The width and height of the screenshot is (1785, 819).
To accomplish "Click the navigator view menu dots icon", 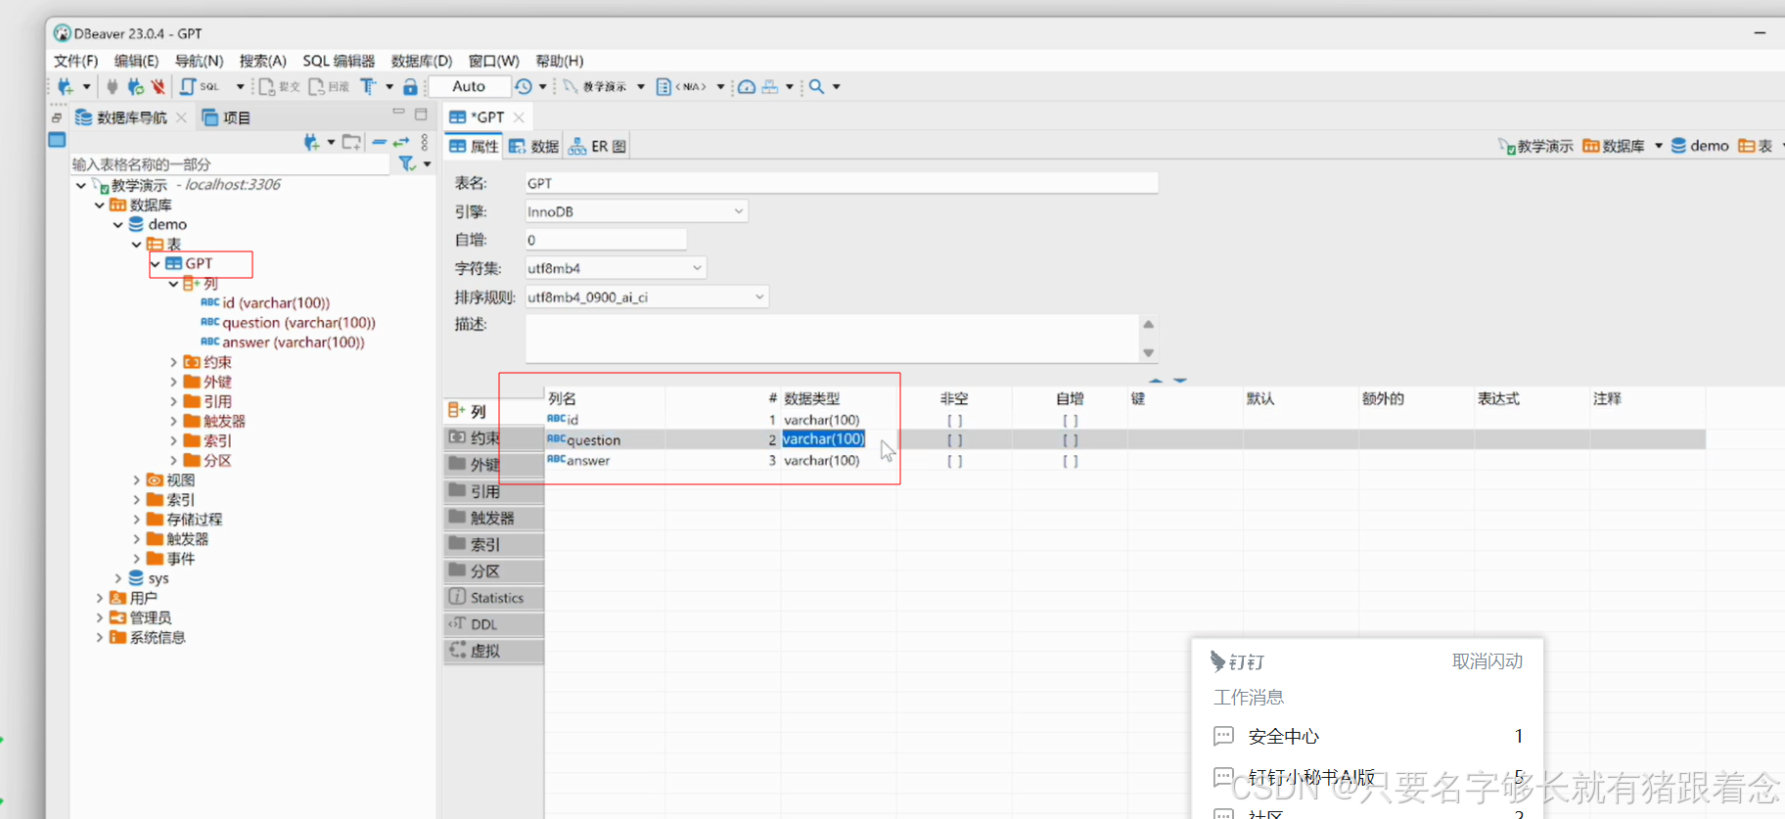I will point(425,142).
